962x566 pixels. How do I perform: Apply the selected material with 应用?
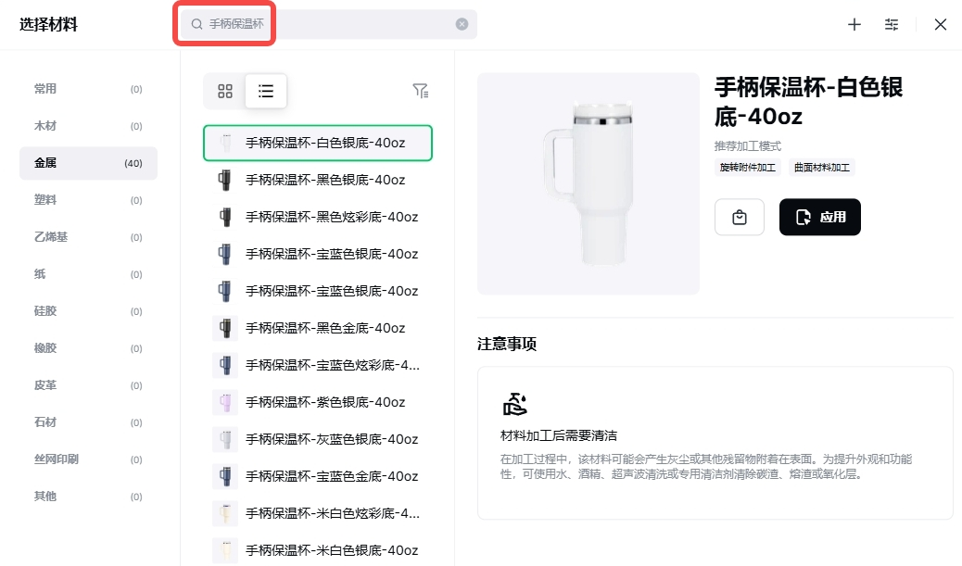[820, 218]
